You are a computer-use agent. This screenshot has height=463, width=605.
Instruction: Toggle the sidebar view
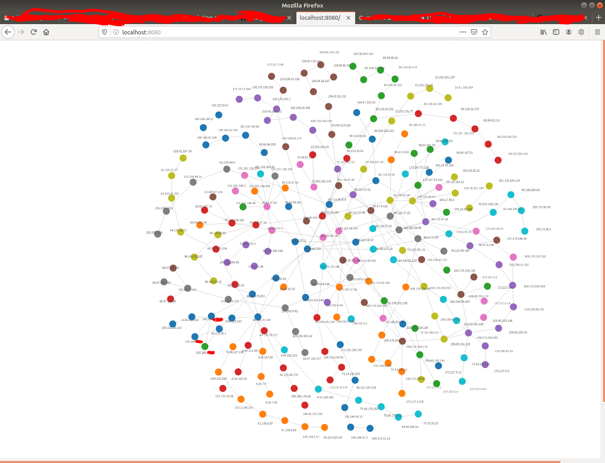[556, 32]
